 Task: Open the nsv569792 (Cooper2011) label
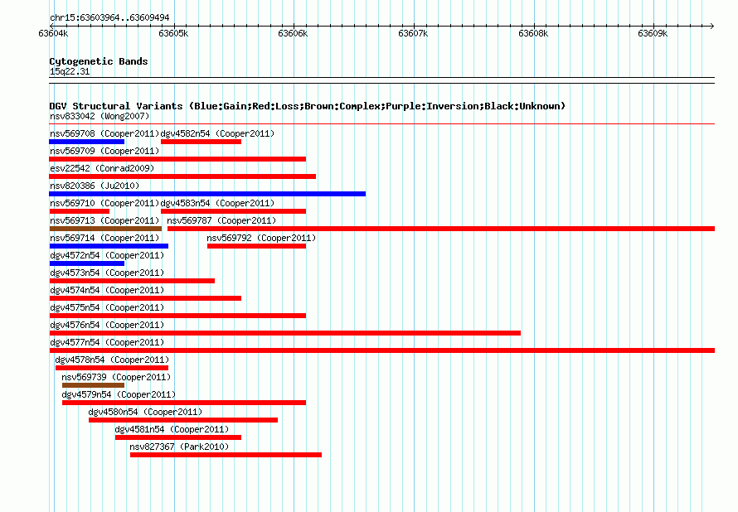262,238
